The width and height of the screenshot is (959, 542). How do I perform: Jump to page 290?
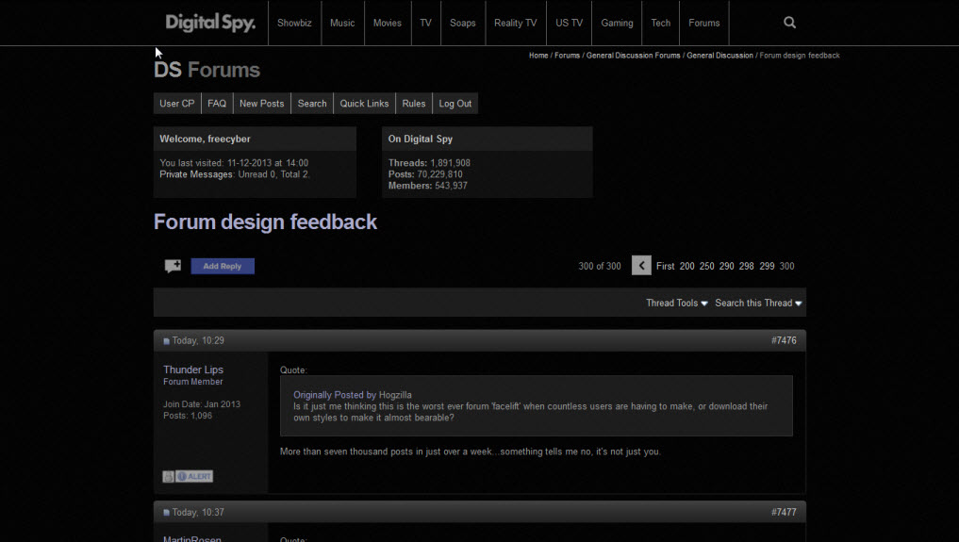tap(727, 266)
